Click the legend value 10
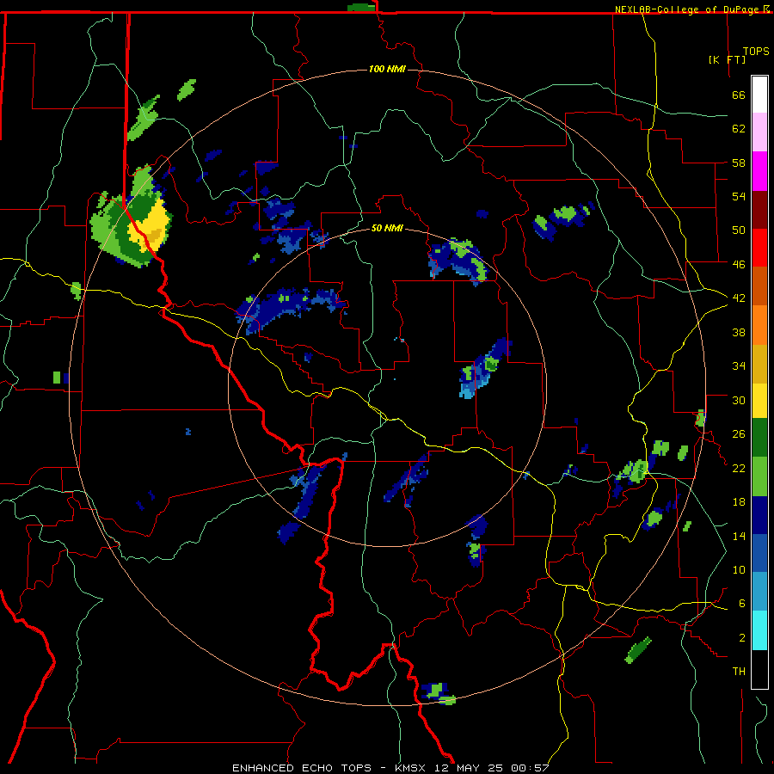The height and width of the screenshot is (774, 774). point(739,569)
